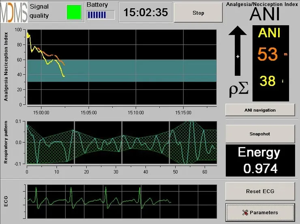
Task: Click the ρΣ symbol
Action: (x=239, y=89)
